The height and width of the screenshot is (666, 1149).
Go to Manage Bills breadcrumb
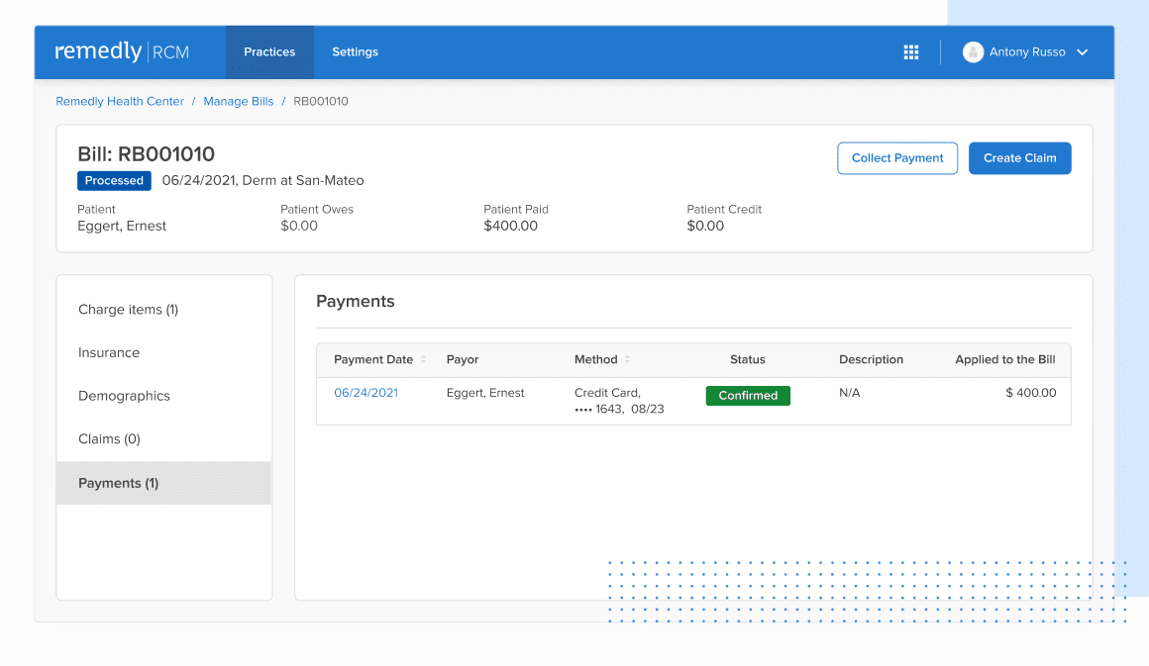(238, 101)
